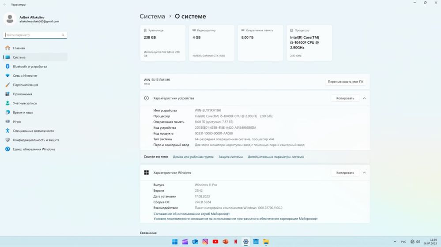Open the calendar app on taskbar

256,242
